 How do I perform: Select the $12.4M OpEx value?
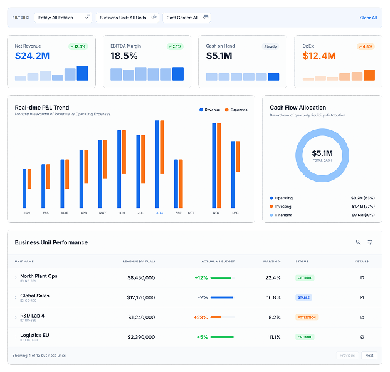[319, 56]
